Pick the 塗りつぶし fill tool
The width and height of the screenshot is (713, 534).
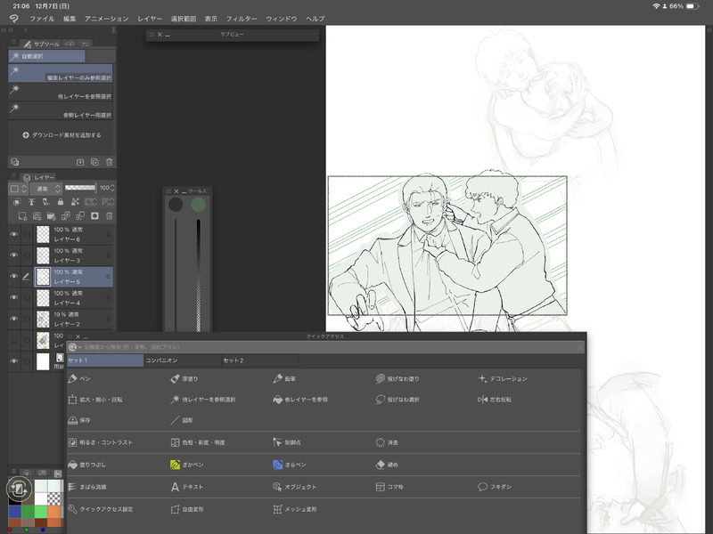coord(86,464)
